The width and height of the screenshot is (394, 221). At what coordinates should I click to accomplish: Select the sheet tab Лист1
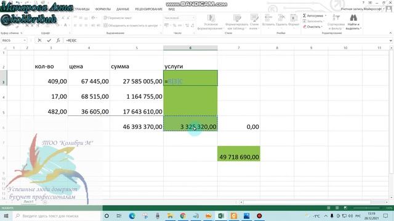click(28, 201)
